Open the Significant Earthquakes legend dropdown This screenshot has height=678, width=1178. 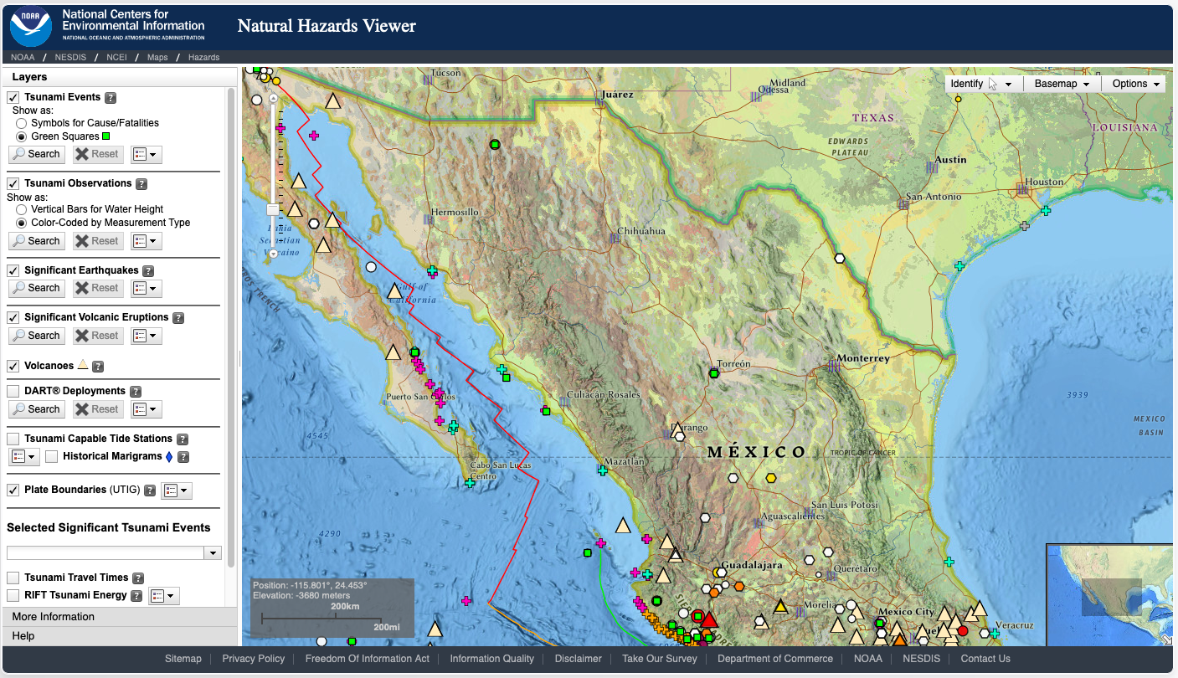(x=147, y=288)
